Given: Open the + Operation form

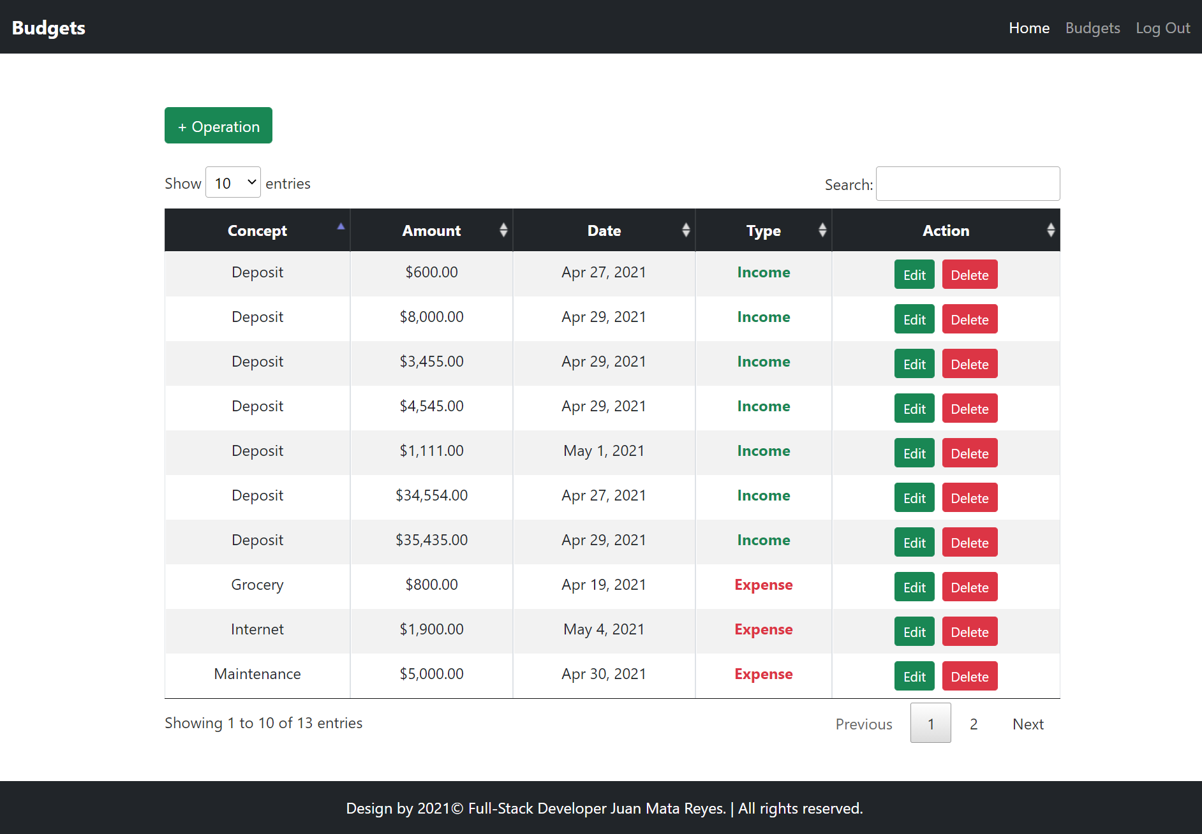Looking at the screenshot, I should pyautogui.click(x=218, y=125).
